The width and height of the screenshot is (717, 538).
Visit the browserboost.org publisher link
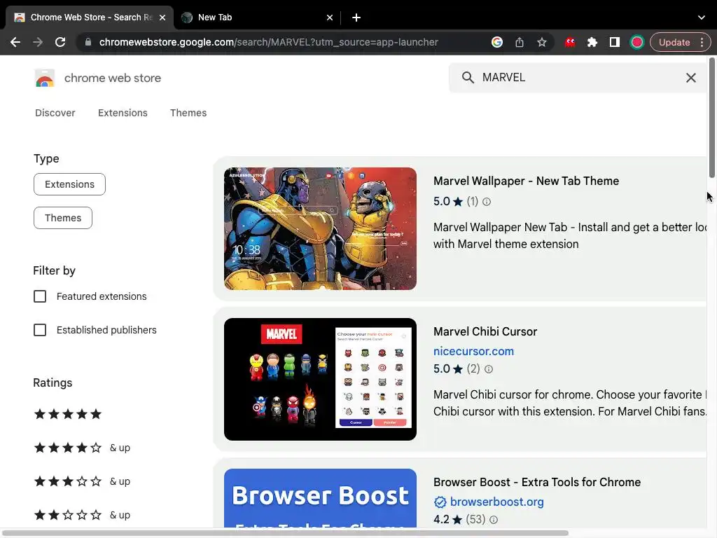point(496,502)
